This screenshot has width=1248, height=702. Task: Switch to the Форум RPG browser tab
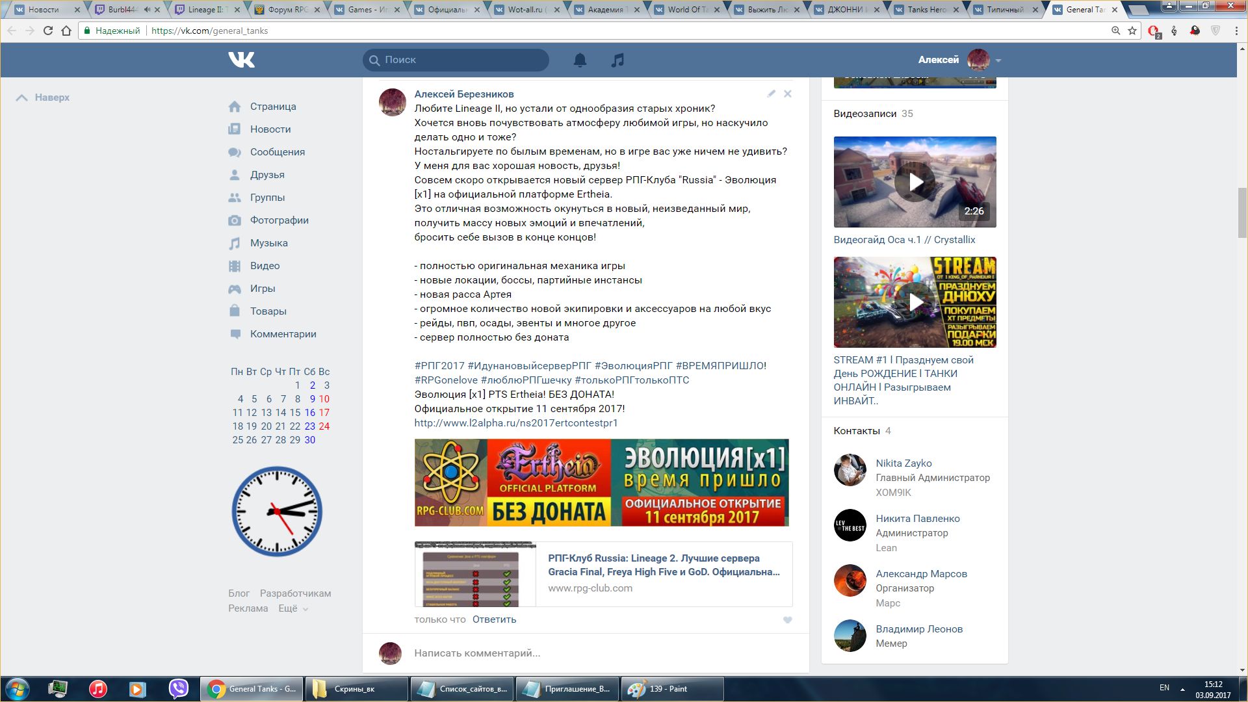tap(286, 10)
